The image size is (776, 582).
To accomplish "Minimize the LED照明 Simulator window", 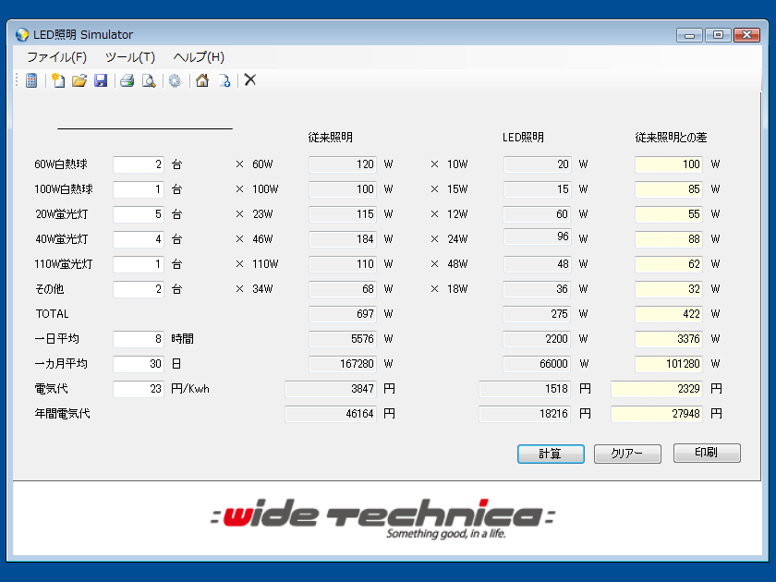I will click(689, 35).
